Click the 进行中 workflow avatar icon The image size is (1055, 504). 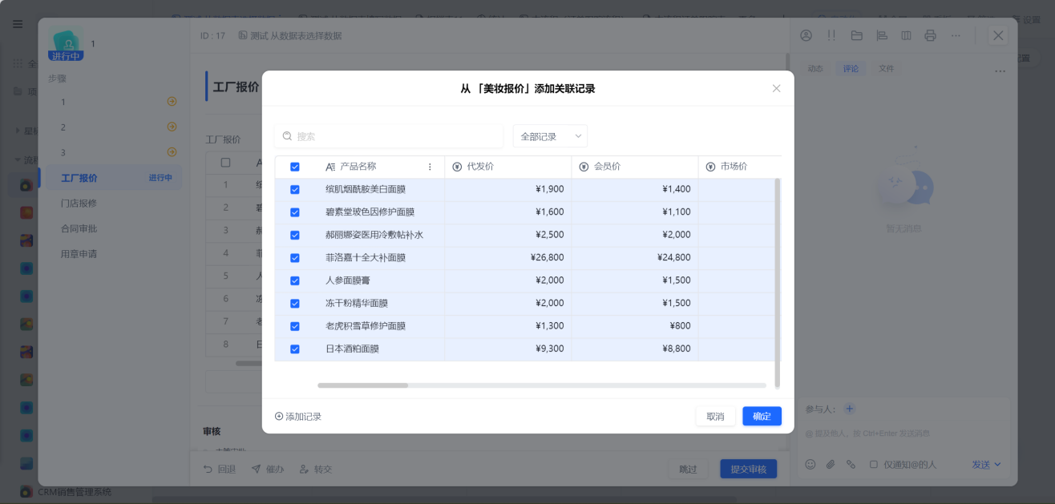coord(66,44)
